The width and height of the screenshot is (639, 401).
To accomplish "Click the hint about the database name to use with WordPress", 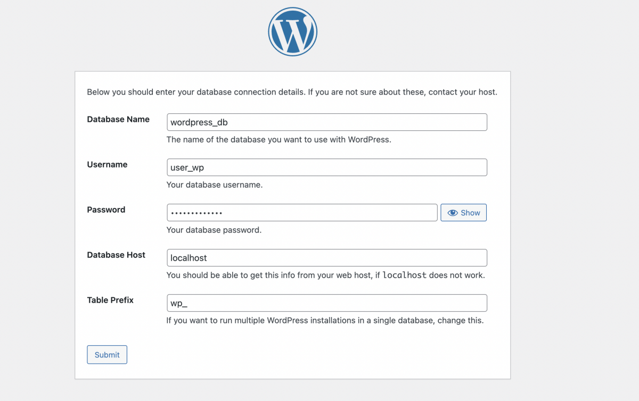I will 279,140.
